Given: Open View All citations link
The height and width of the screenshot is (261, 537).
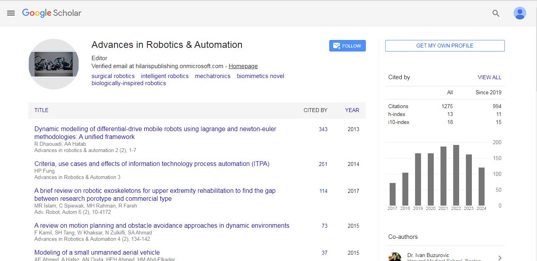Looking at the screenshot, I should click(x=489, y=77).
